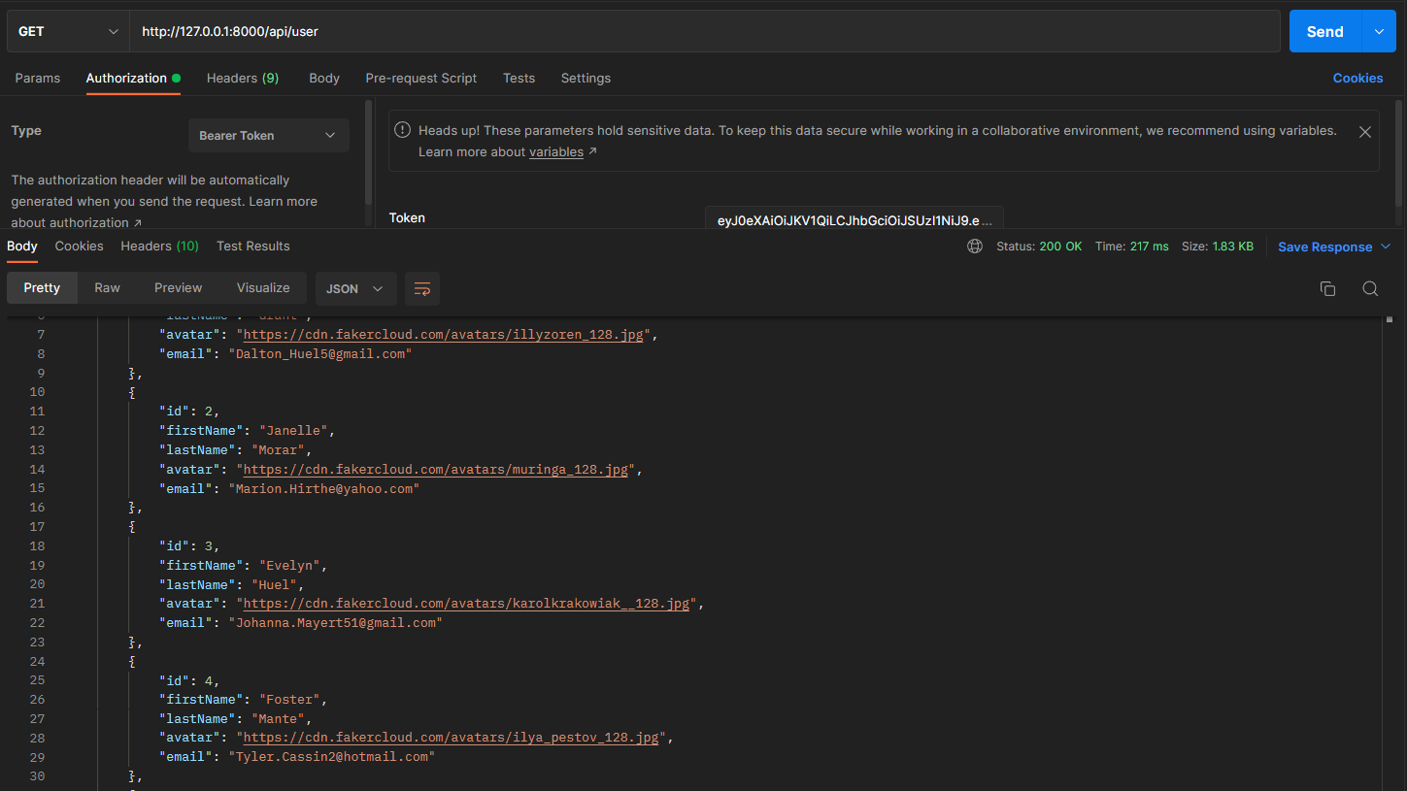Screen dimensions: 1407x791
Task: Switch to the Headers (9) request tab
Action: (x=242, y=78)
